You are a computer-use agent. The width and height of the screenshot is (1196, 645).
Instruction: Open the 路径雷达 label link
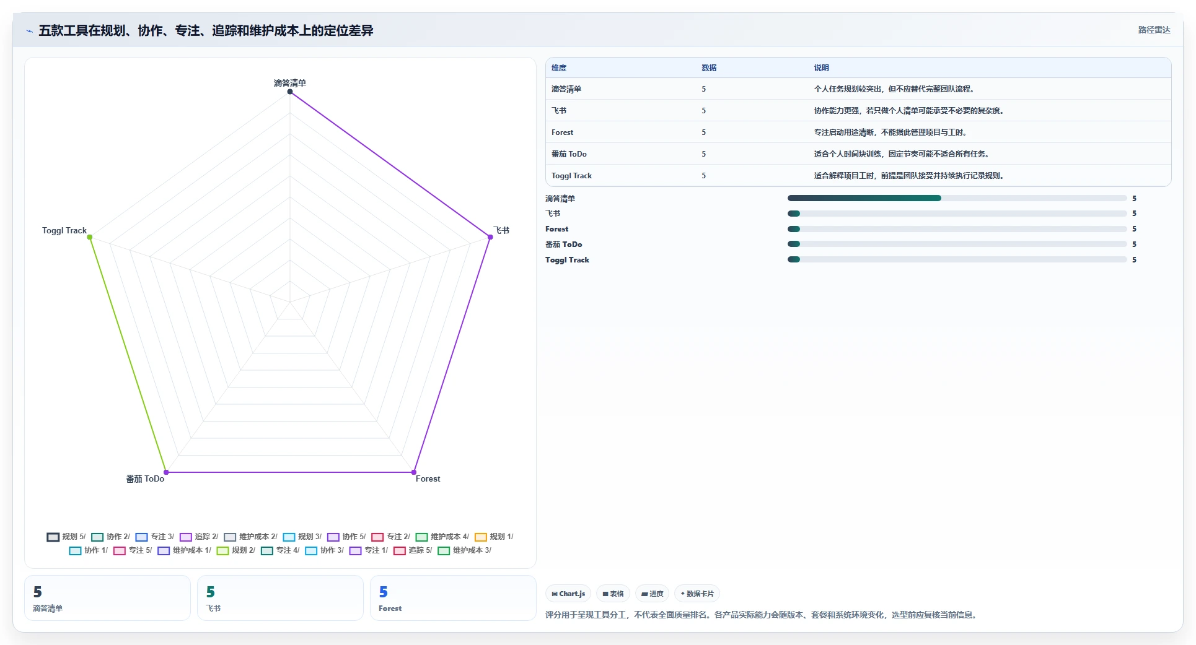coord(1154,30)
